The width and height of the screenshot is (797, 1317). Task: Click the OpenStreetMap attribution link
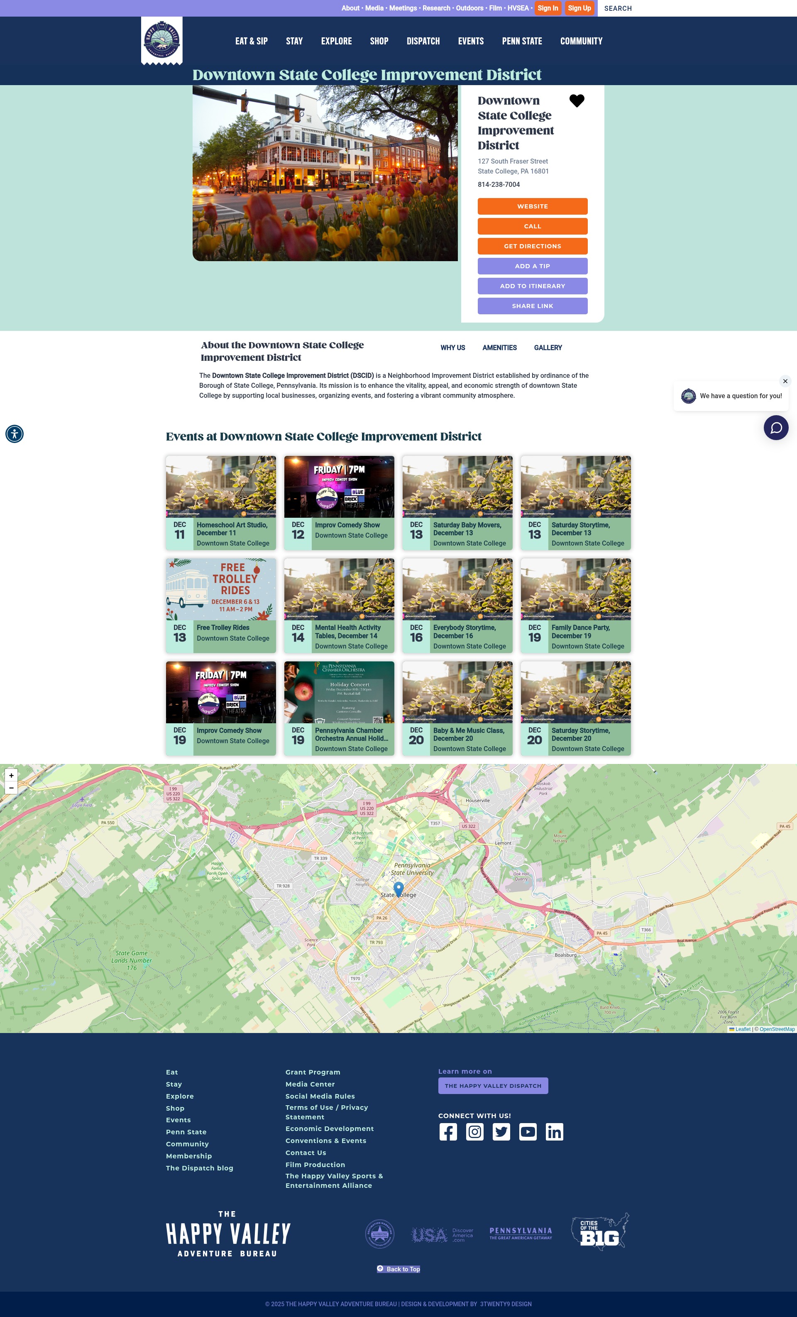[777, 1029]
